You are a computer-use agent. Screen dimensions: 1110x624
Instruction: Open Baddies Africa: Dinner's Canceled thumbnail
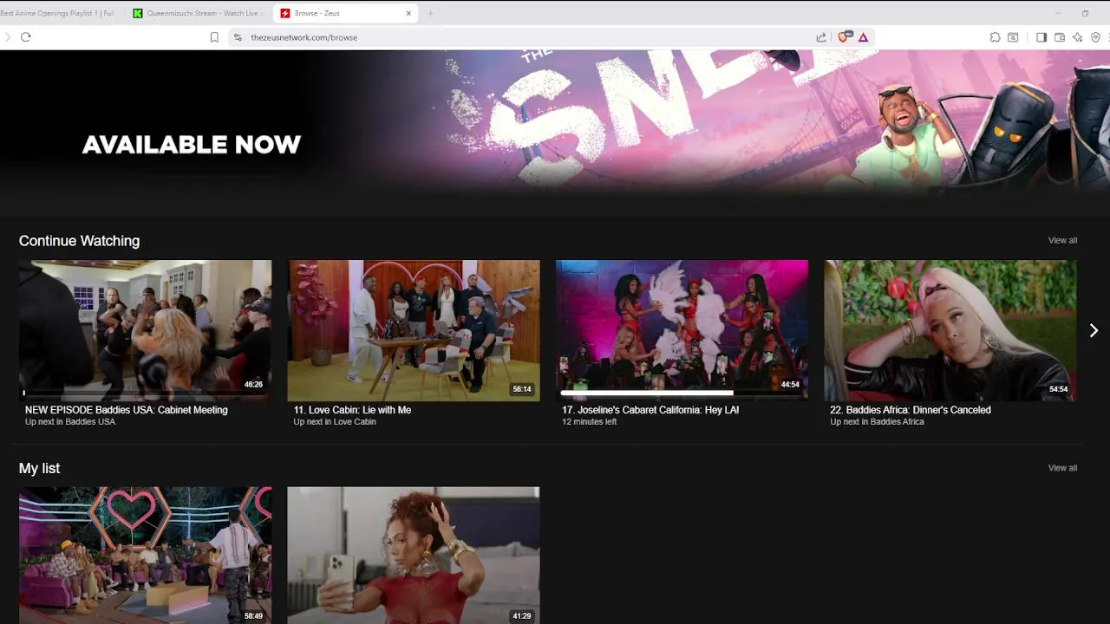tap(950, 330)
